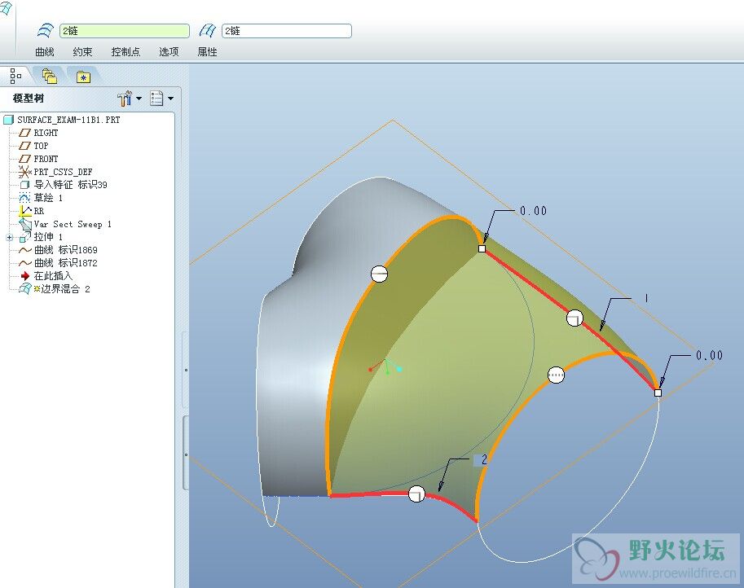Expand the tree settings dropdown arrow
Screen dimensions: 744x588
click(x=139, y=99)
